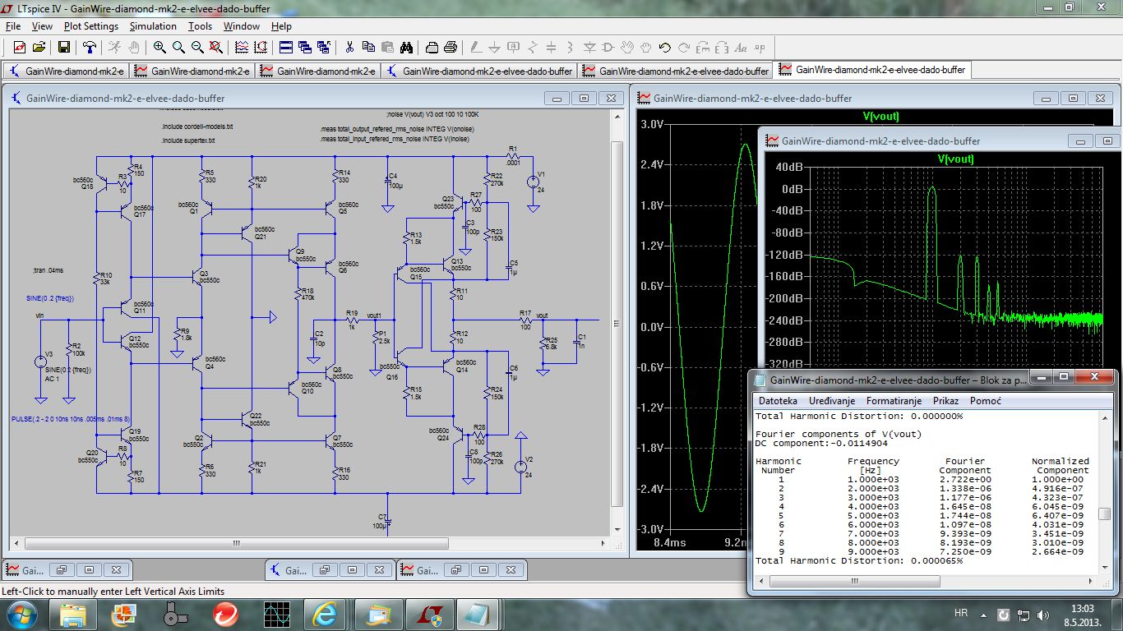Click the Tile Windows Horizontally icon
1123x631 pixels.
[x=287, y=48]
